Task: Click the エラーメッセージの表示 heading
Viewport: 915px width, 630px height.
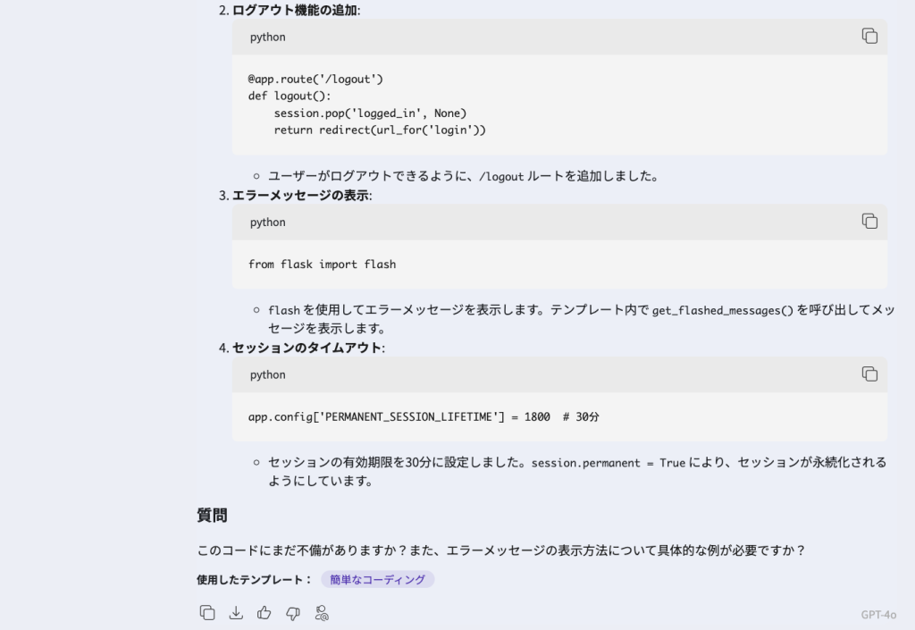Action: (300, 196)
